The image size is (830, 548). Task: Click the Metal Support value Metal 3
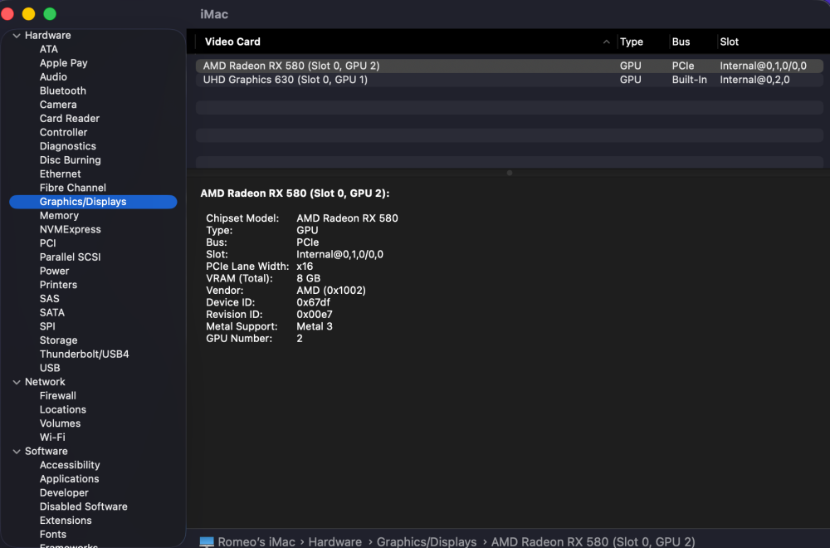coord(315,326)
